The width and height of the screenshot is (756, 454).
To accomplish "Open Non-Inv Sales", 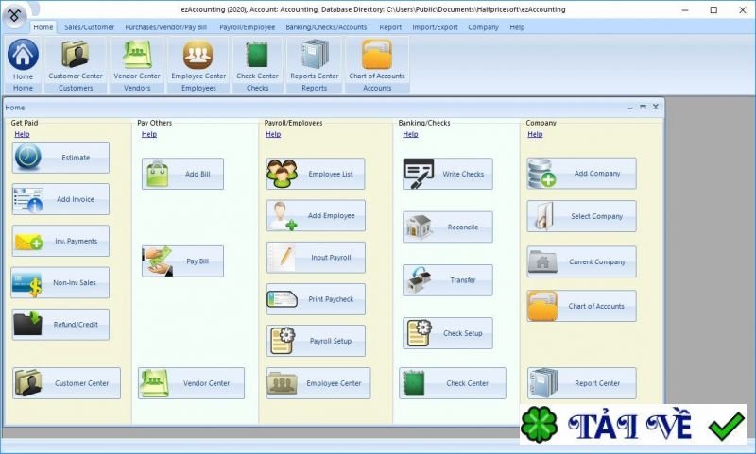I will [x=60, y=282].
